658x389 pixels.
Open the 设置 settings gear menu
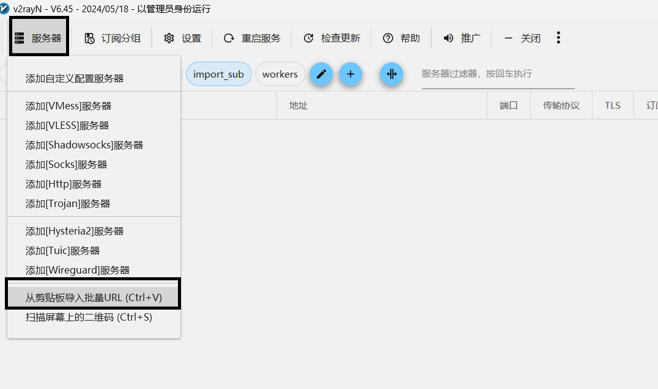click(x=183, y=38)
